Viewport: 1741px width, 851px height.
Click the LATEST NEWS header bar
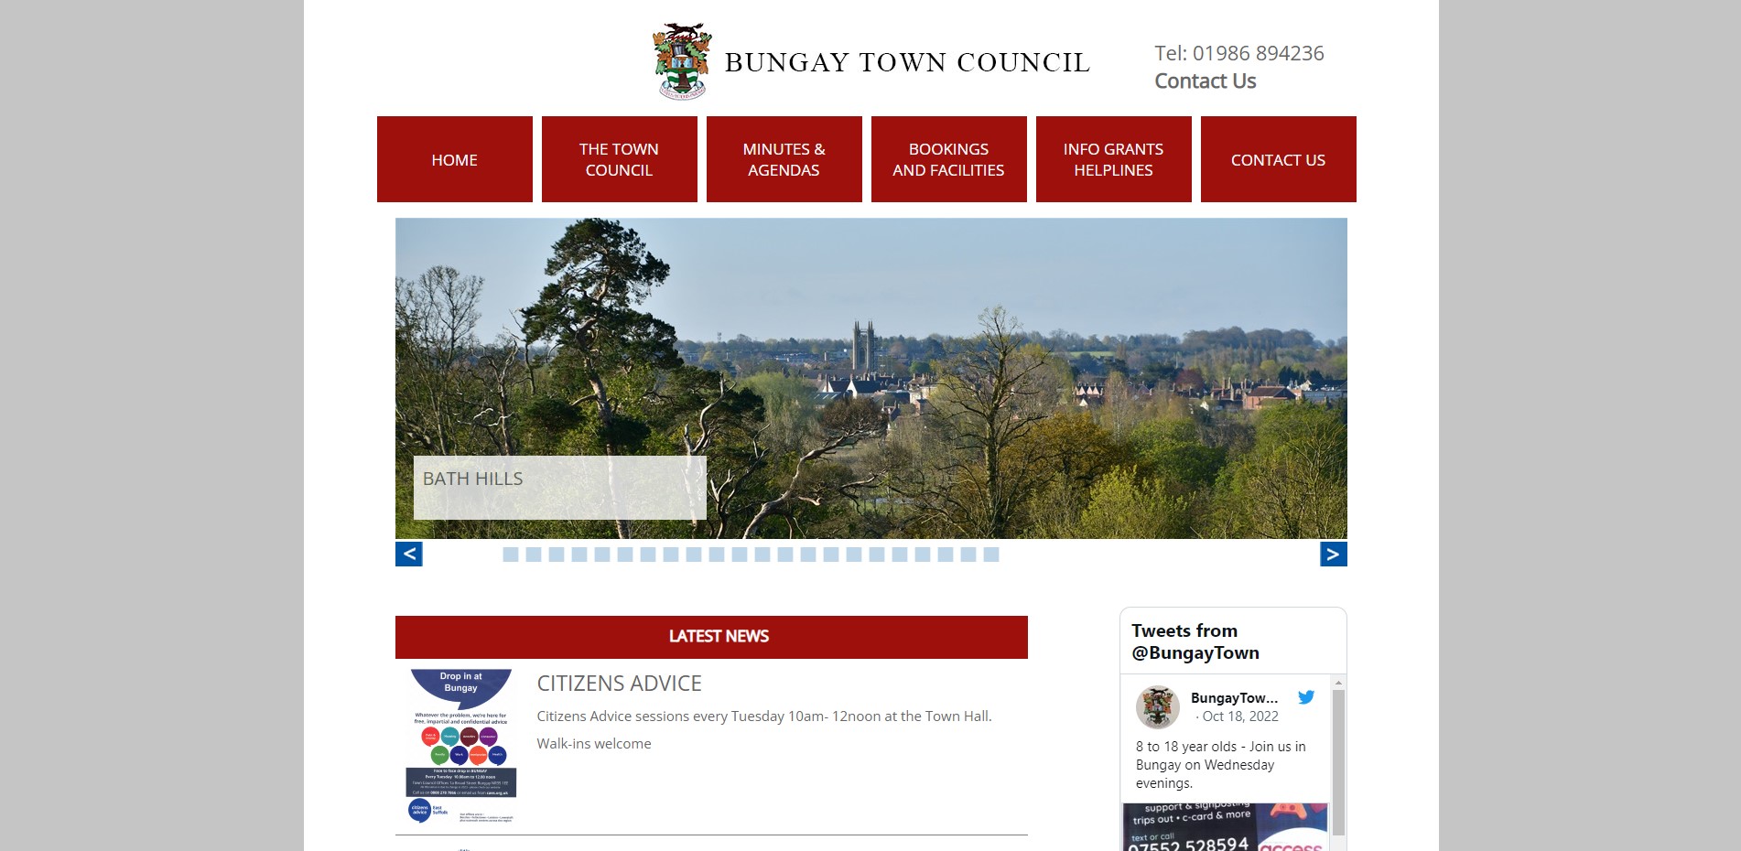pos(711,637)
